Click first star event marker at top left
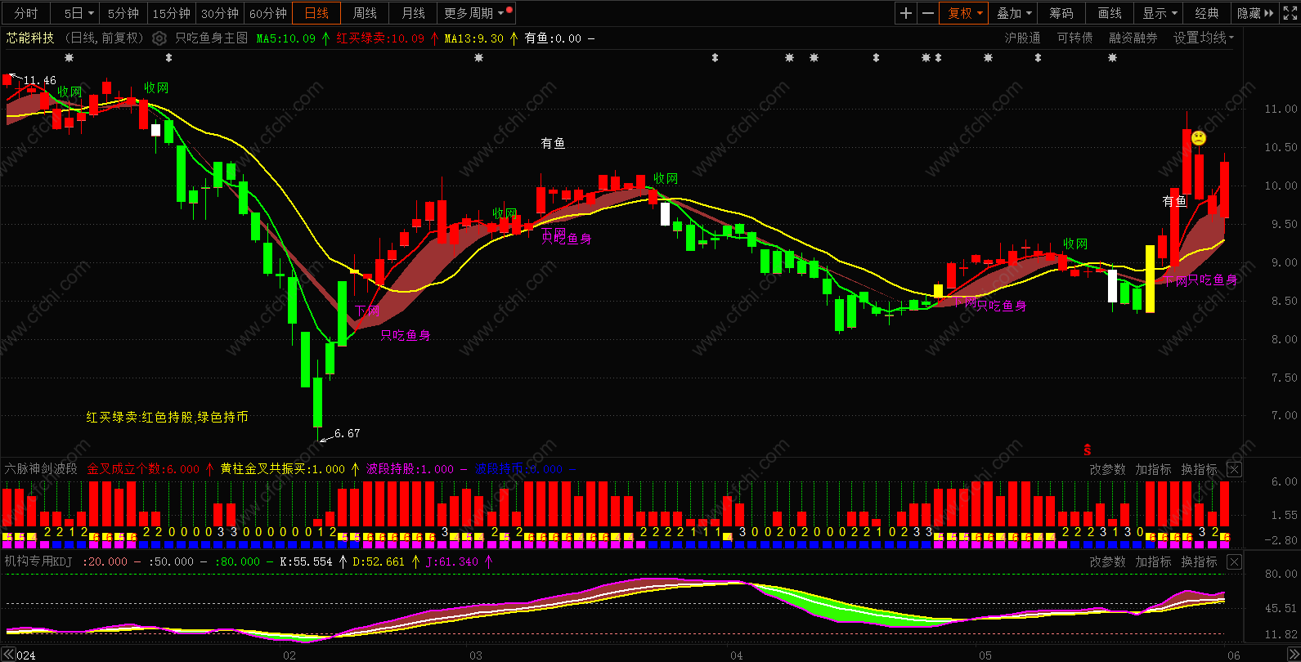This screenshot has width=1301, height=662. pos(69,58)
